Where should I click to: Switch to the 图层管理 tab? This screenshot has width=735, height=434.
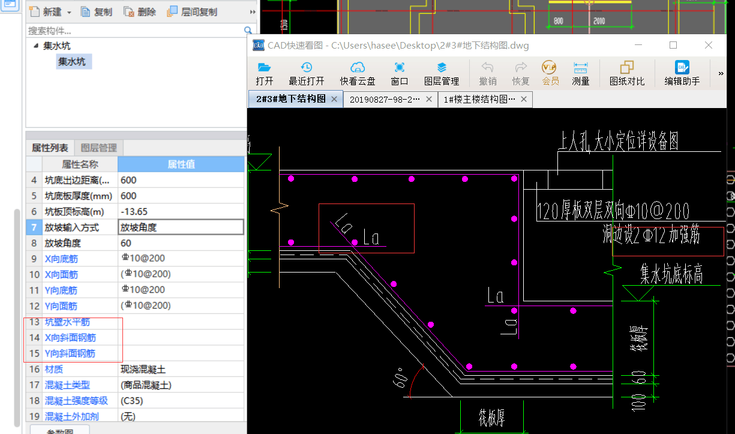coord(98,148)
